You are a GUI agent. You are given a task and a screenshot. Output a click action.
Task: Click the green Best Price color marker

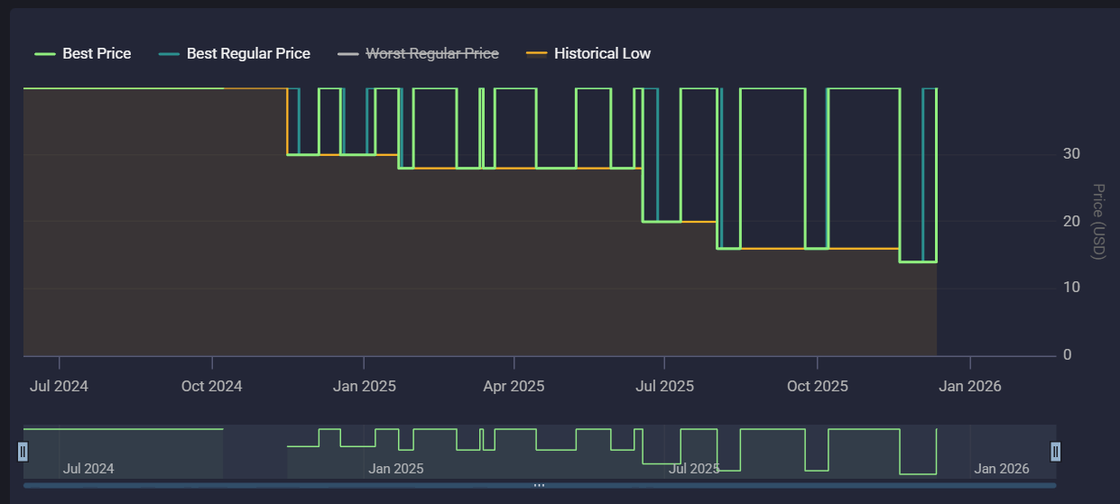point(45,54)
